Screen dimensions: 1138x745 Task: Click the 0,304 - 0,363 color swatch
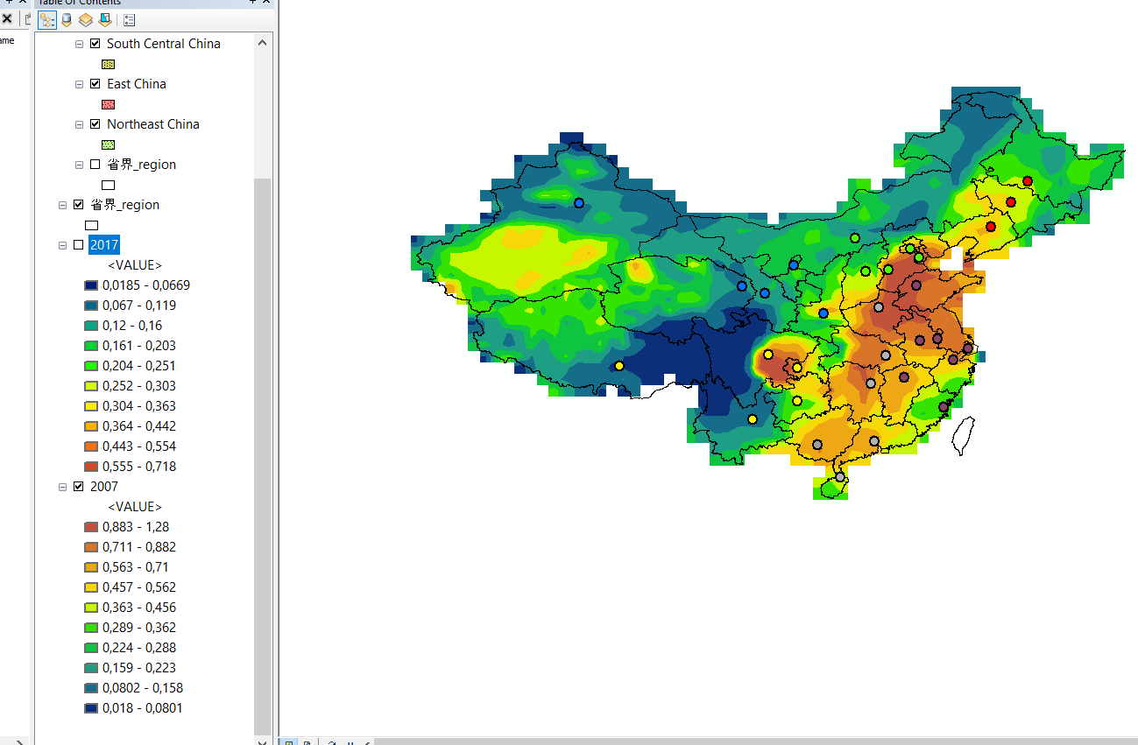(91, 405)
